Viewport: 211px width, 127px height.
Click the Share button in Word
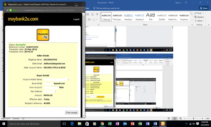tap(203, 8)
